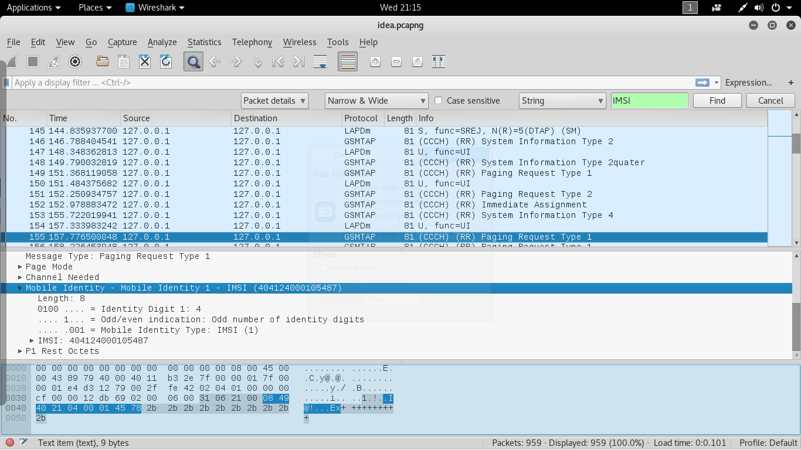Open the capture options gear icon

pyautogui.click(x=75, y=62)
